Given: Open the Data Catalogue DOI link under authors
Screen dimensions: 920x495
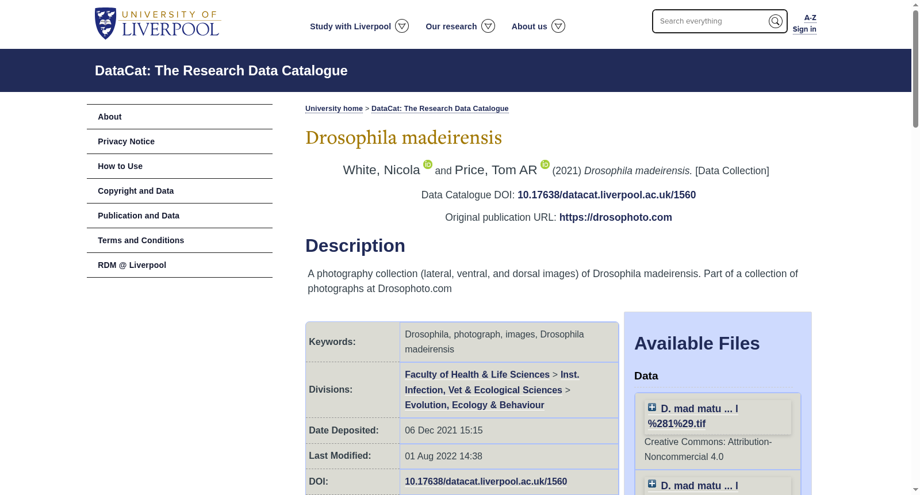Looking at the screenshot, I should (607, 195).
